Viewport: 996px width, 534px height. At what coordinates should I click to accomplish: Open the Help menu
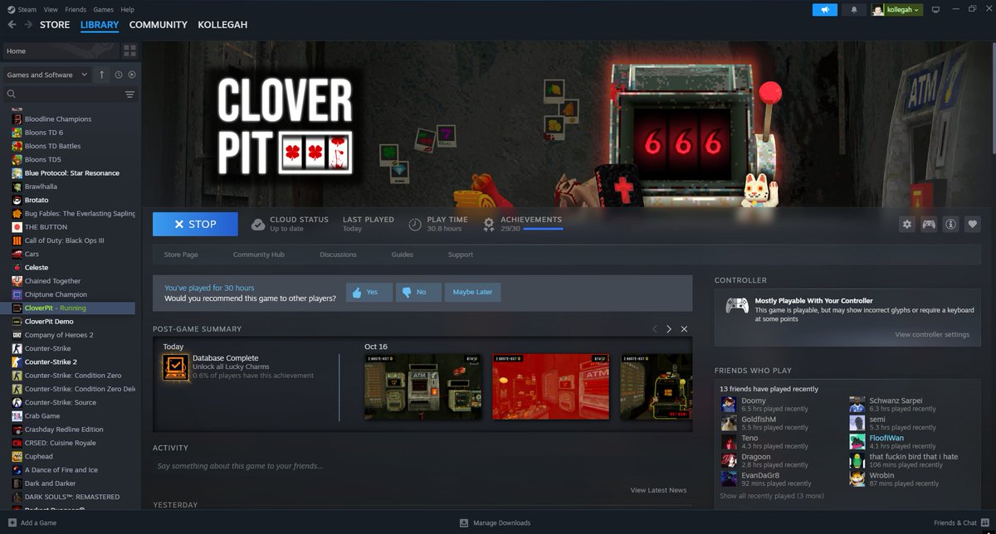(x=127, y=9)
